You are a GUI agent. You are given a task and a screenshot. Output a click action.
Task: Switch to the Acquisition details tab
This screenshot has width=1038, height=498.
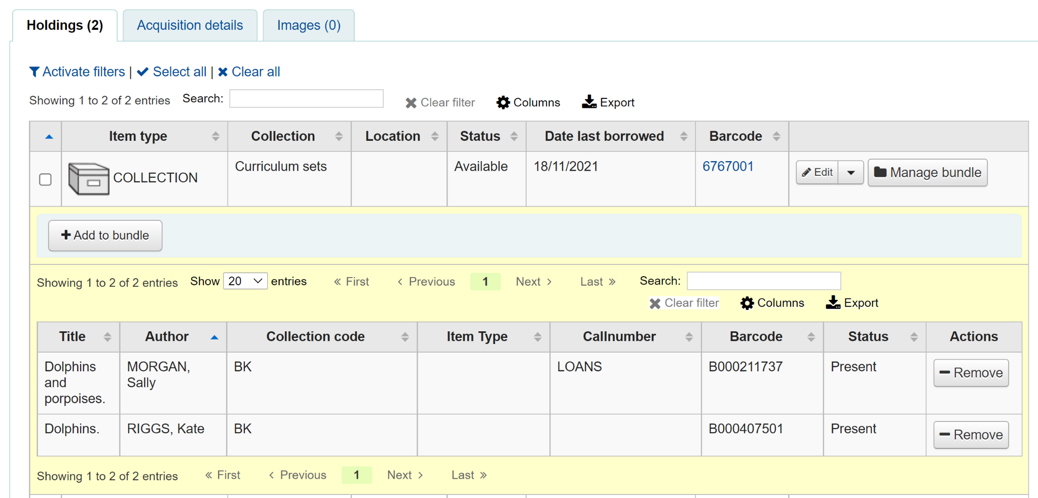point(190,25)
